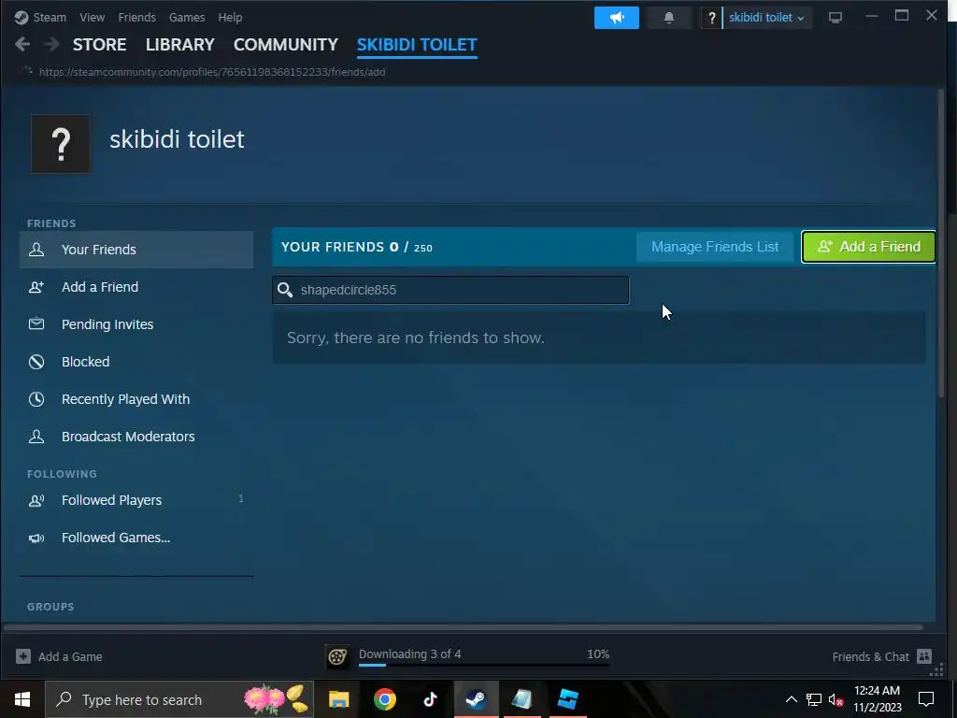The width and height of the screenshot is (957, 718).
Task: Open the announcements megaphone button
Action: pyautogui.click(x=617, y=18)
